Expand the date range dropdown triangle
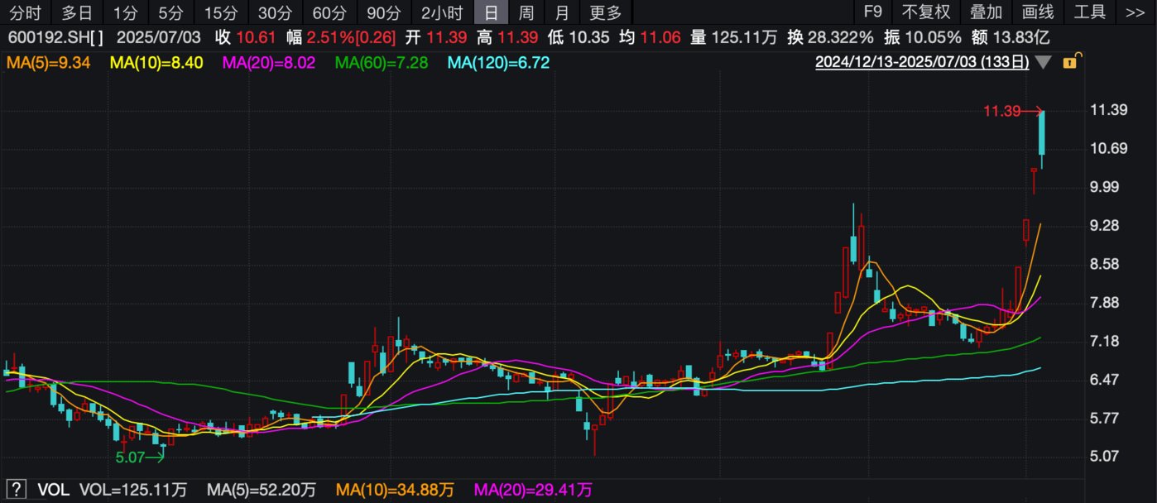 click(x=1043, y=63)
